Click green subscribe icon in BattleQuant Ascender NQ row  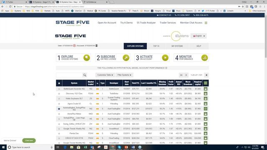point(206,89)
